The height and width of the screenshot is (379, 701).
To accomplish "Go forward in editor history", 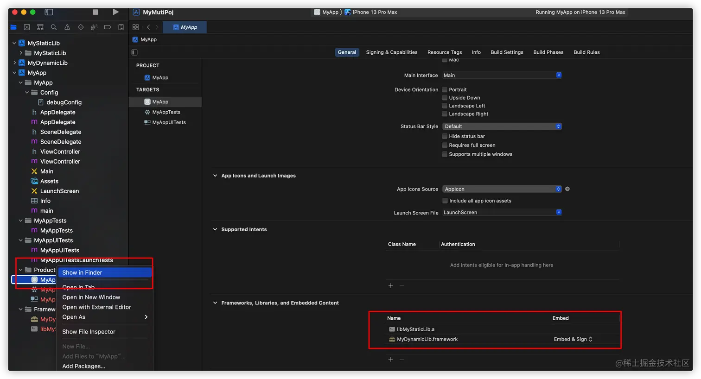I will coord(157,27).
